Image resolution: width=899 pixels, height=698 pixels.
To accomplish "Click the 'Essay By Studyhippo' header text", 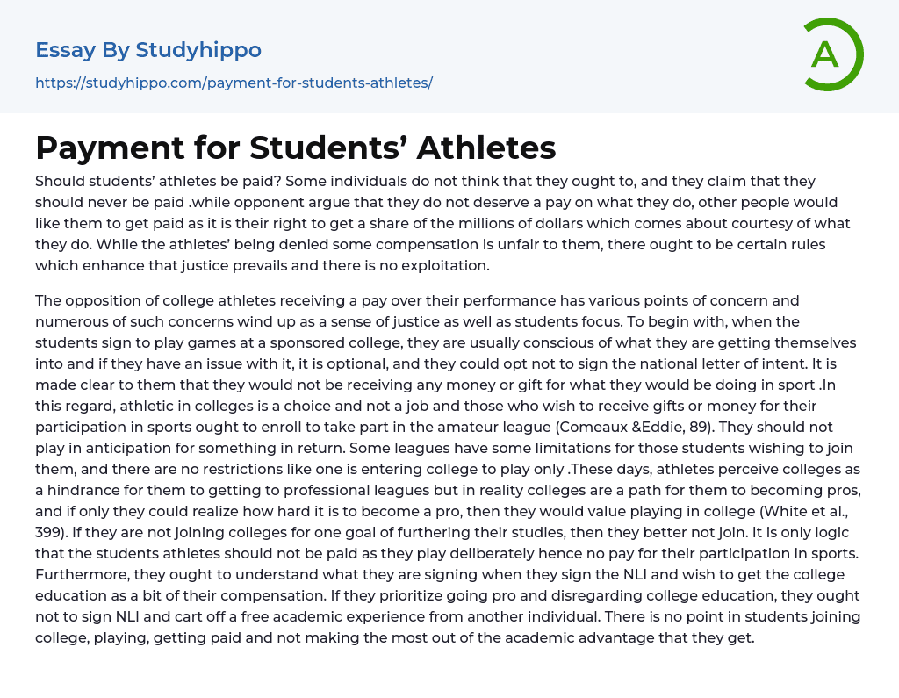I will pyautogui.click(x=148, y=50).
